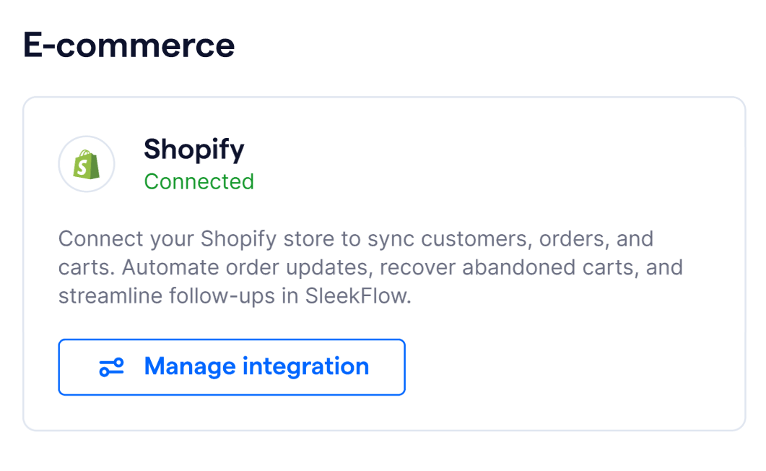Click the E-commerce section heading
Viewport: 766px width, 471px height.
(x=129, y=45)
